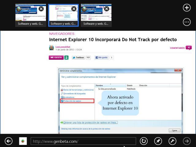
Task: Click the green ME GUSTA count 2
Action: point(66,58)
